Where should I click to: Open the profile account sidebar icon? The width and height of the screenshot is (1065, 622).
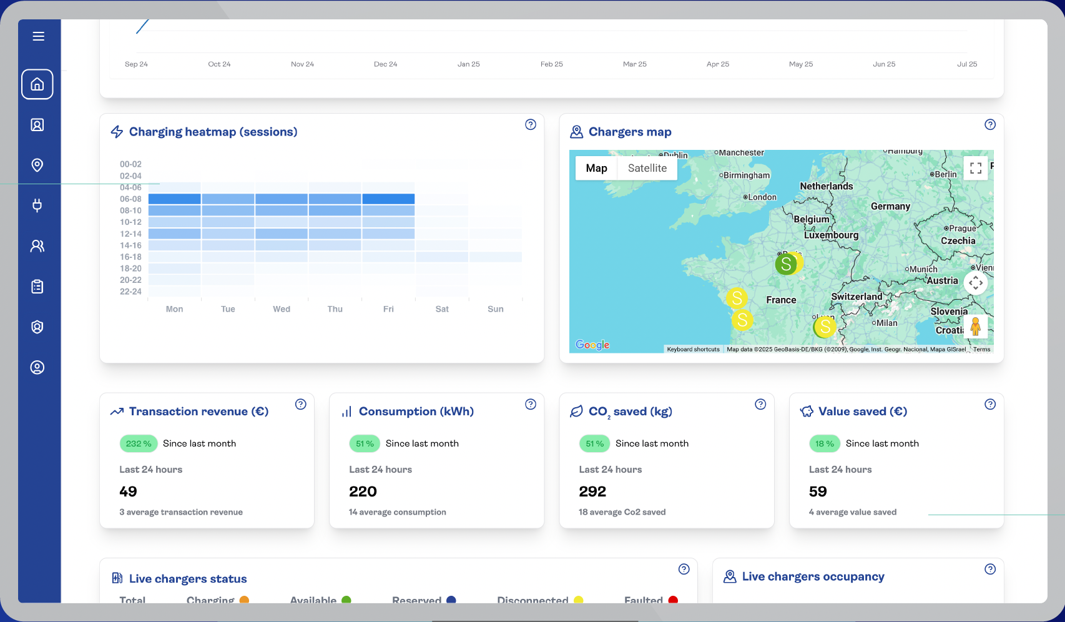pyautogui.click(x=37, y=367)
